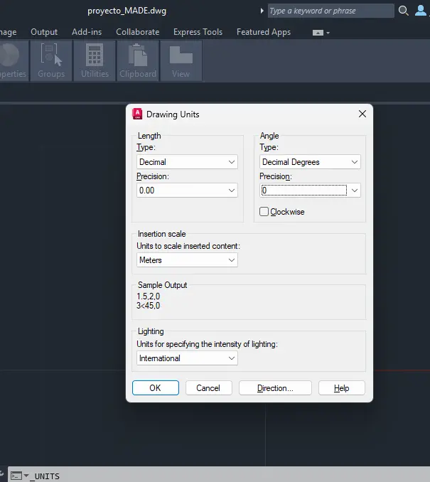
Task: Click the arrow left of search box
Action: pyautogui.click(x=262, y=11)
